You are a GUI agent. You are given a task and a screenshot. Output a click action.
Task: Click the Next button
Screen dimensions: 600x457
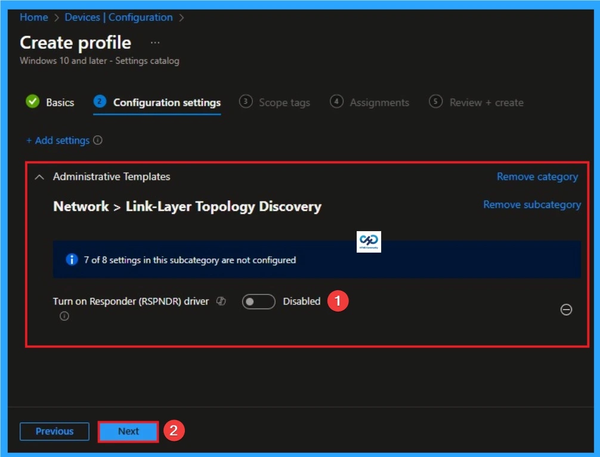coord(128,431)
